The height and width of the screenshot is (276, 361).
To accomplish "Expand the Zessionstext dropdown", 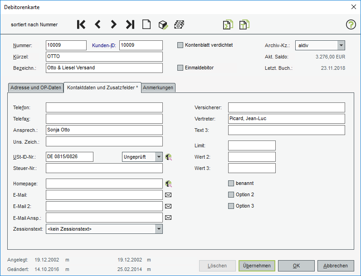I will [104, 229].
